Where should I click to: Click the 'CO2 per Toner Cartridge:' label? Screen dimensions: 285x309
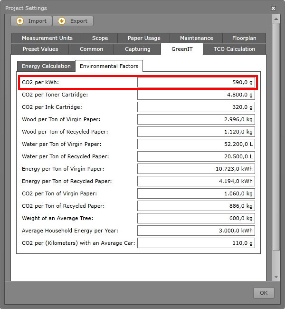(55, 95)
